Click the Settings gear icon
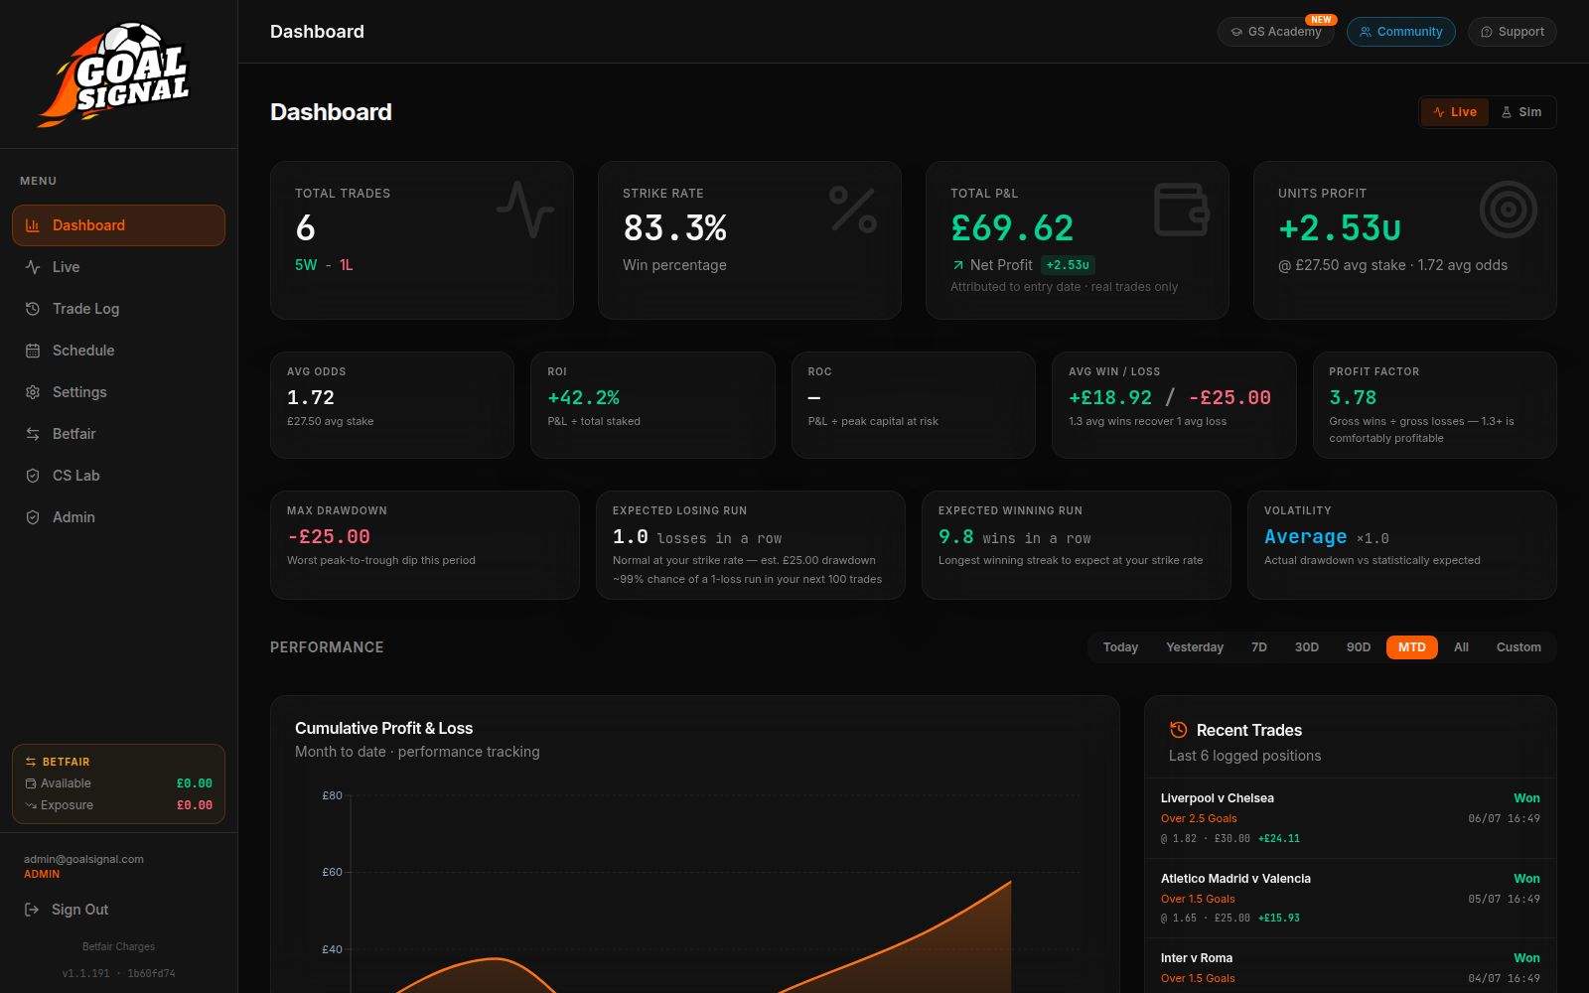 pyautogui.click(x=33, y=392)
